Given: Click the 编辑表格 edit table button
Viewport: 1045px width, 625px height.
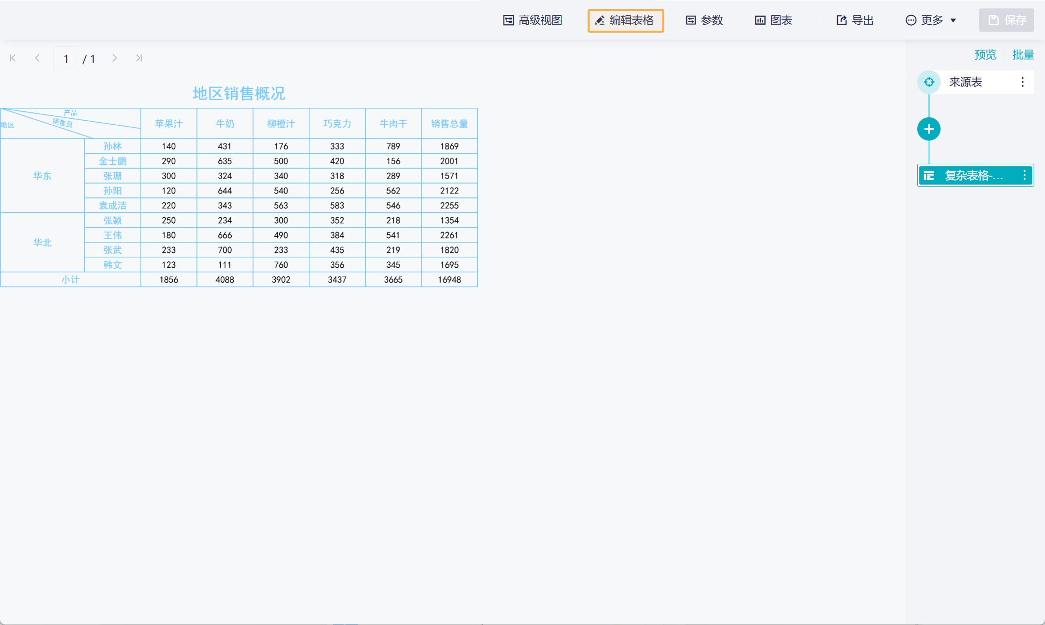Looking at the screenshot, I should pyautogui.click(x=625, y=20).
